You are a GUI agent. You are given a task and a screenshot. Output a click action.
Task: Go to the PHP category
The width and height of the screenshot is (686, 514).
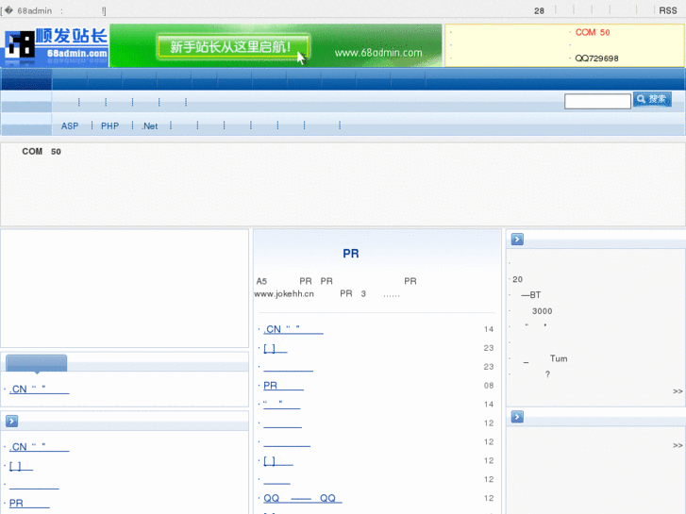point(109,126)
